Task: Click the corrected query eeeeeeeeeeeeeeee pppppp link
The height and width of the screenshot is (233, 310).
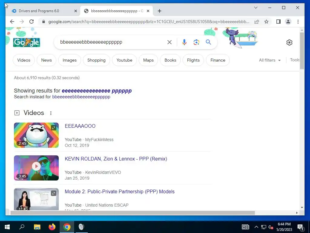Action: click(x=97, y=91)
